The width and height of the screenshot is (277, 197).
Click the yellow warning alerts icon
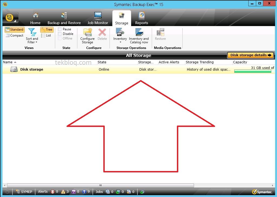pyautogui.click(x=63, y=192)
